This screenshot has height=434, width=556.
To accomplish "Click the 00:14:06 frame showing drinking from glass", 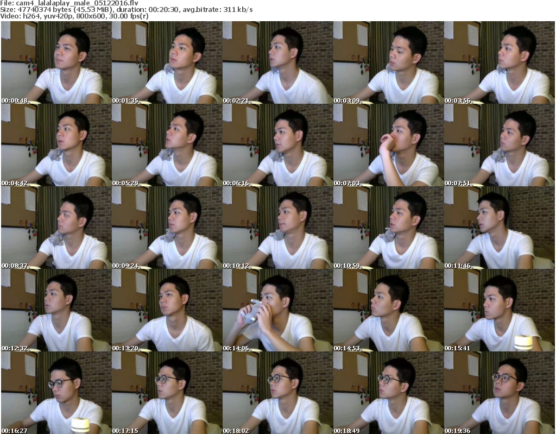I will click(277, 310).
